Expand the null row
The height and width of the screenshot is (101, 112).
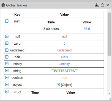pos(7,36)
